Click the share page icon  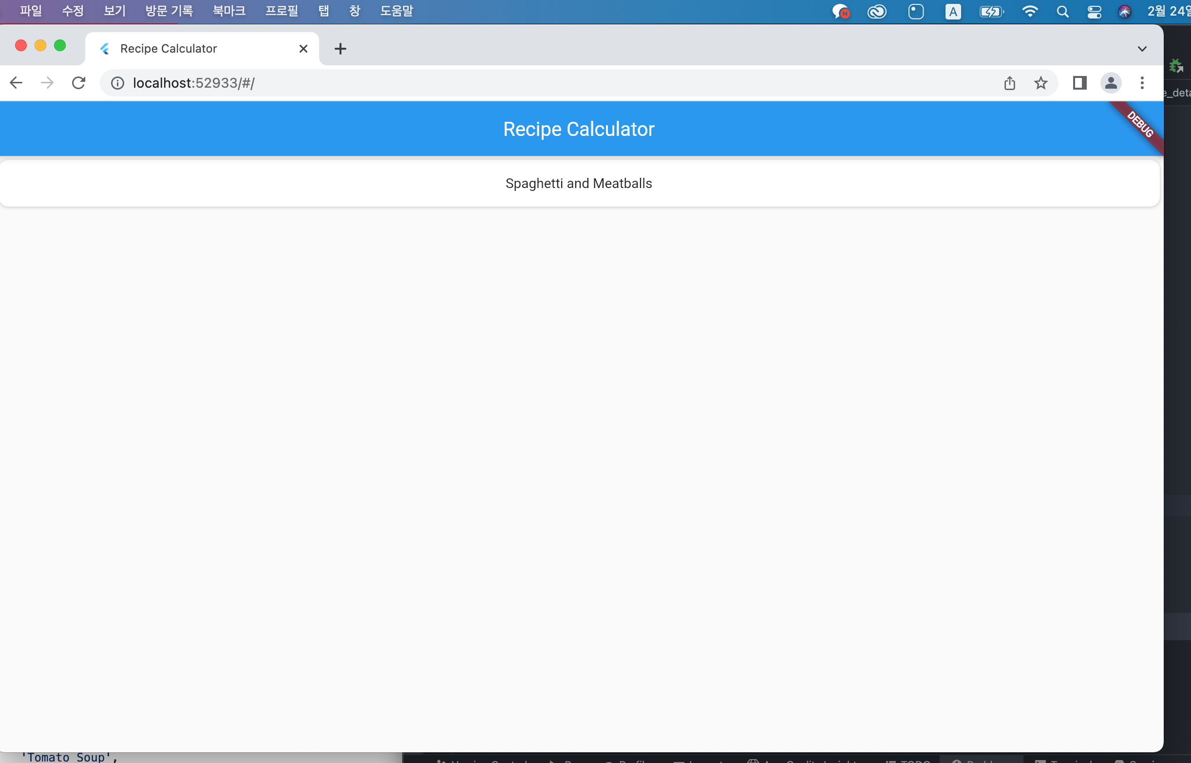click(1009, 83)
